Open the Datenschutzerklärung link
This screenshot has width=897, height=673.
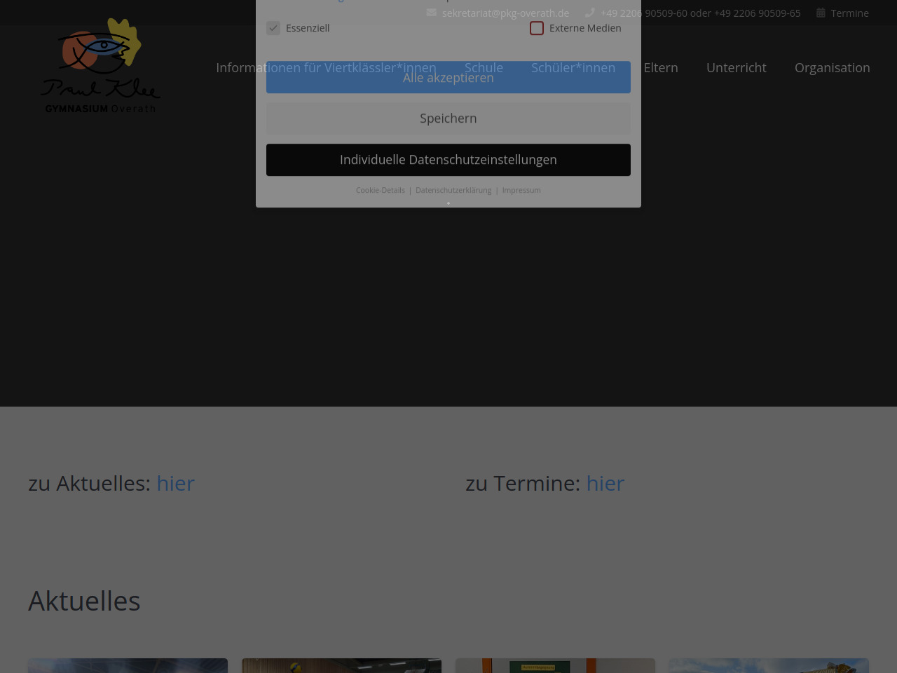tap(453, 190)
